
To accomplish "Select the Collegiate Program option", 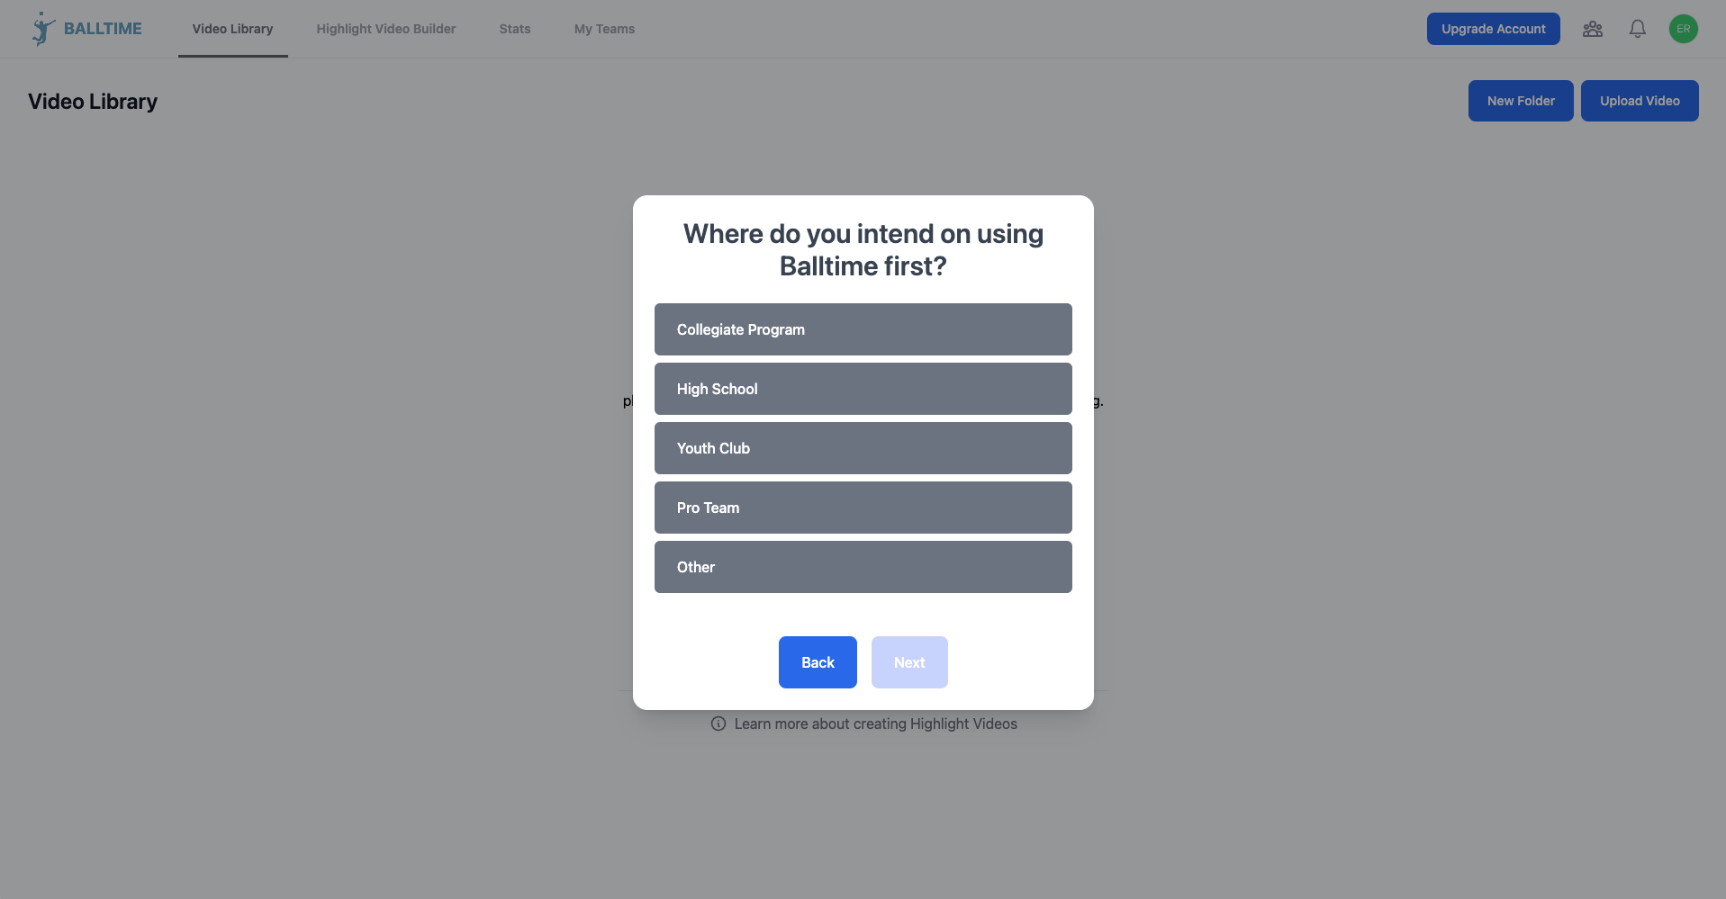I will pyautogui.click(x=863, y=329).
